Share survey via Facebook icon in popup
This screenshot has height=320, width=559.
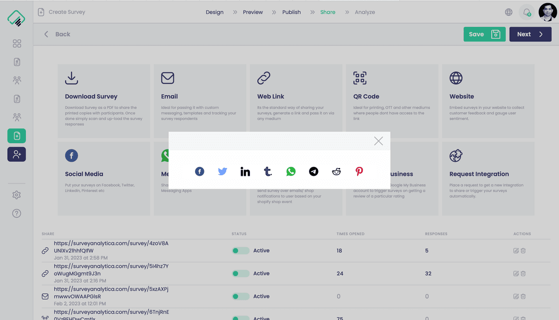coord(200,172)
